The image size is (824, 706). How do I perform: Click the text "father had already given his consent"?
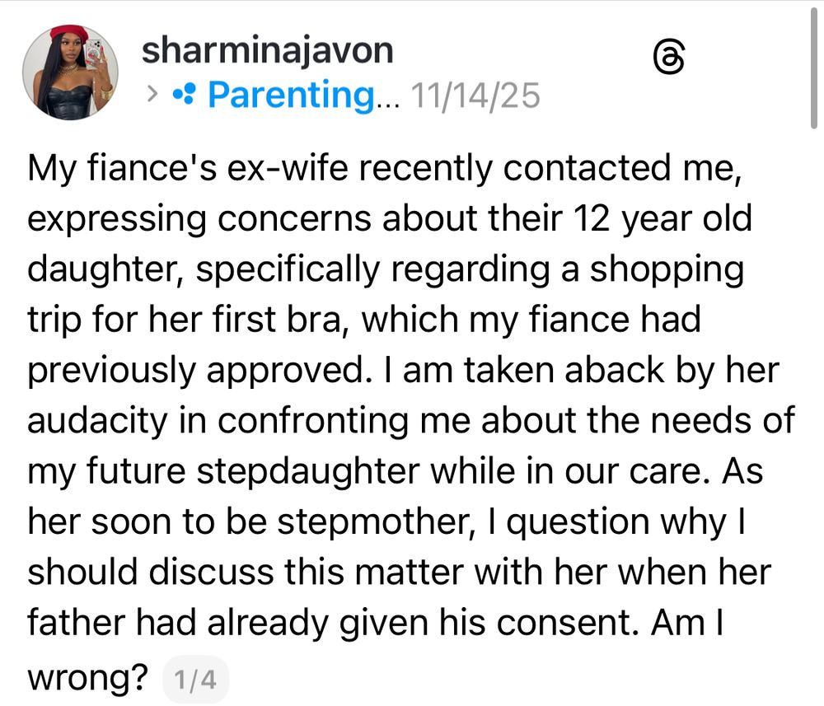click(x=332, y=623)
